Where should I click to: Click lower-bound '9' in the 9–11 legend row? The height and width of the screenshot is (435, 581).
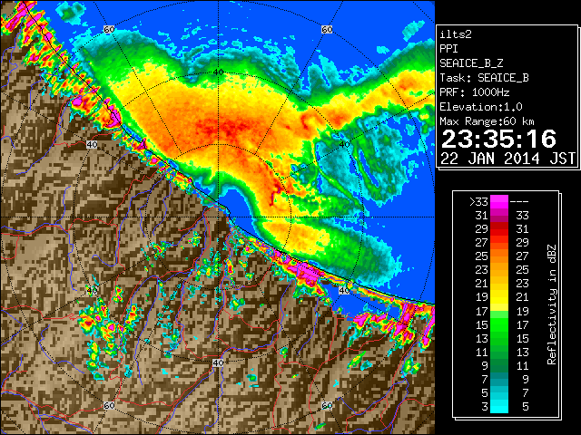pos(485,366)
